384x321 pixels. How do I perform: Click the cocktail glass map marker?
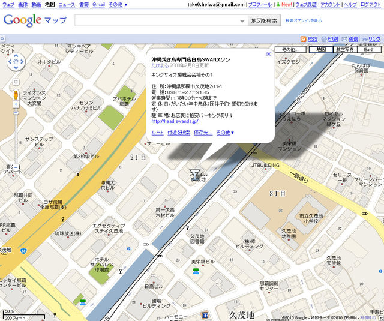pos(195,175)
